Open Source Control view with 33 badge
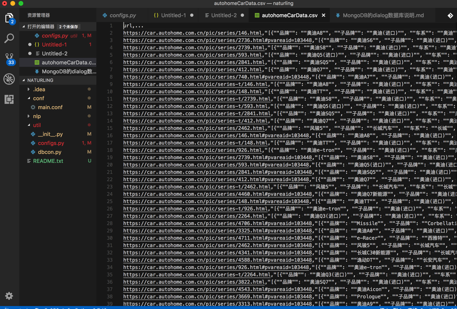 (9, 58)
